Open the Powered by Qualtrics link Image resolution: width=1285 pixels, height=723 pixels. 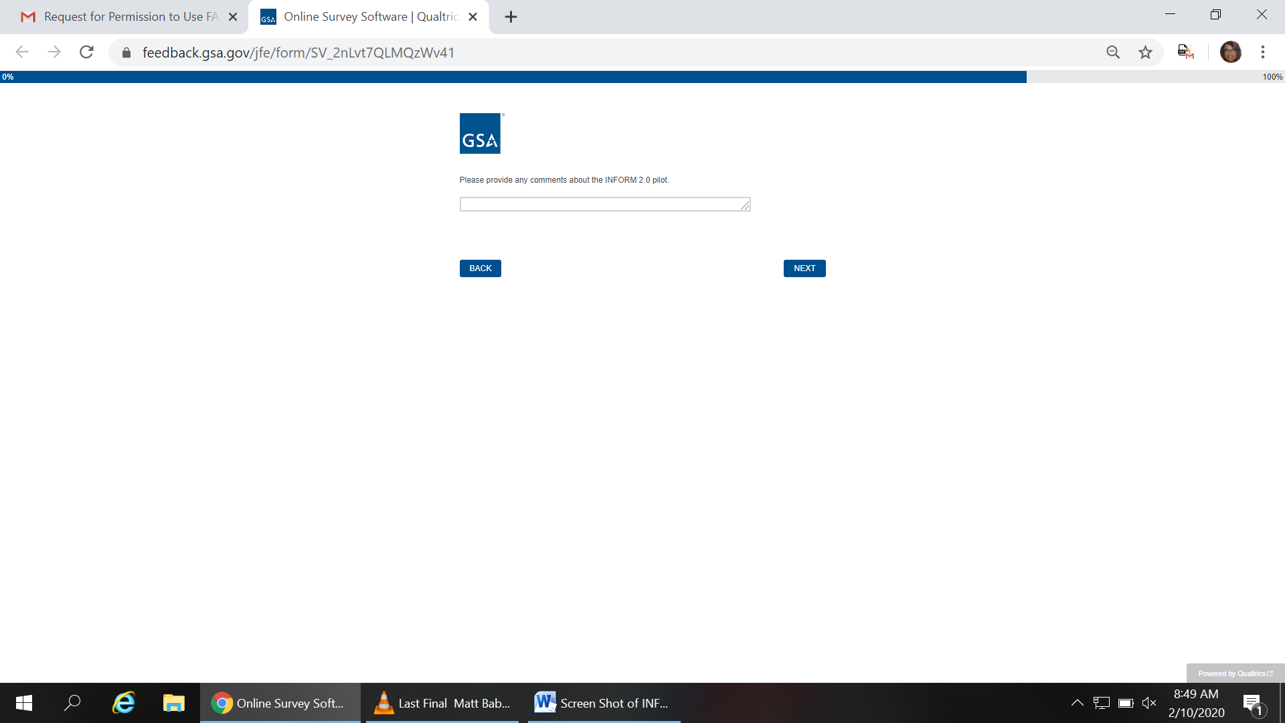tap(1235, 673)
